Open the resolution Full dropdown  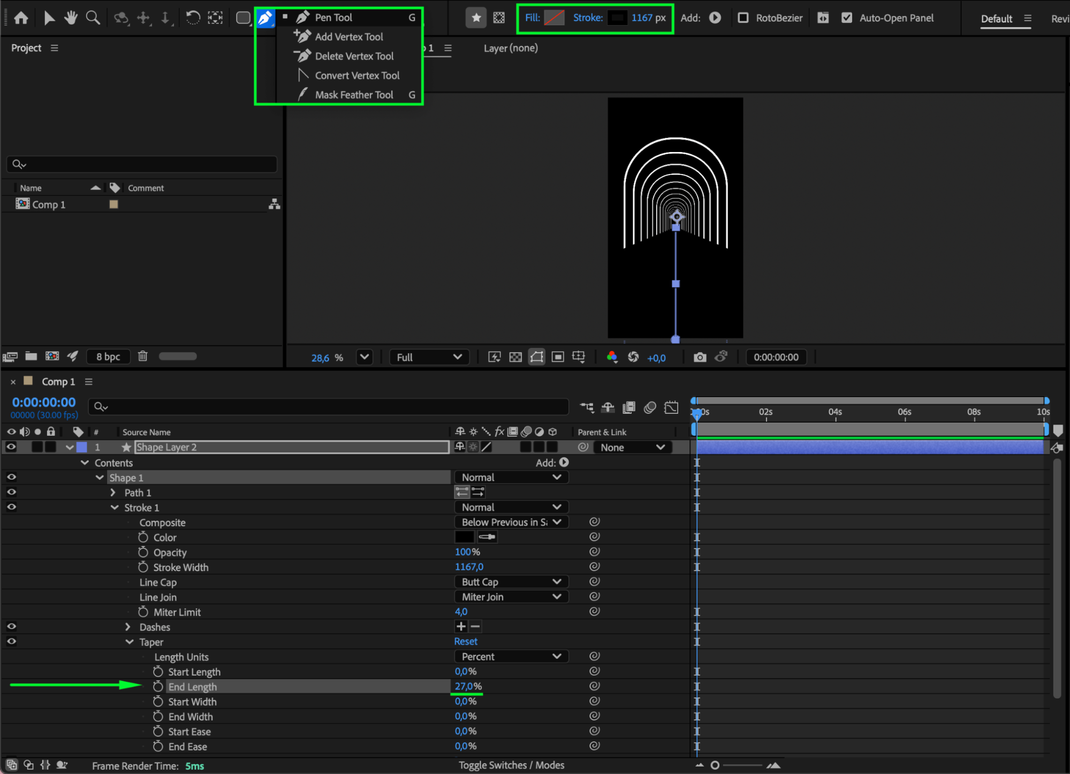pyautogui.click(x=429, y=357)
